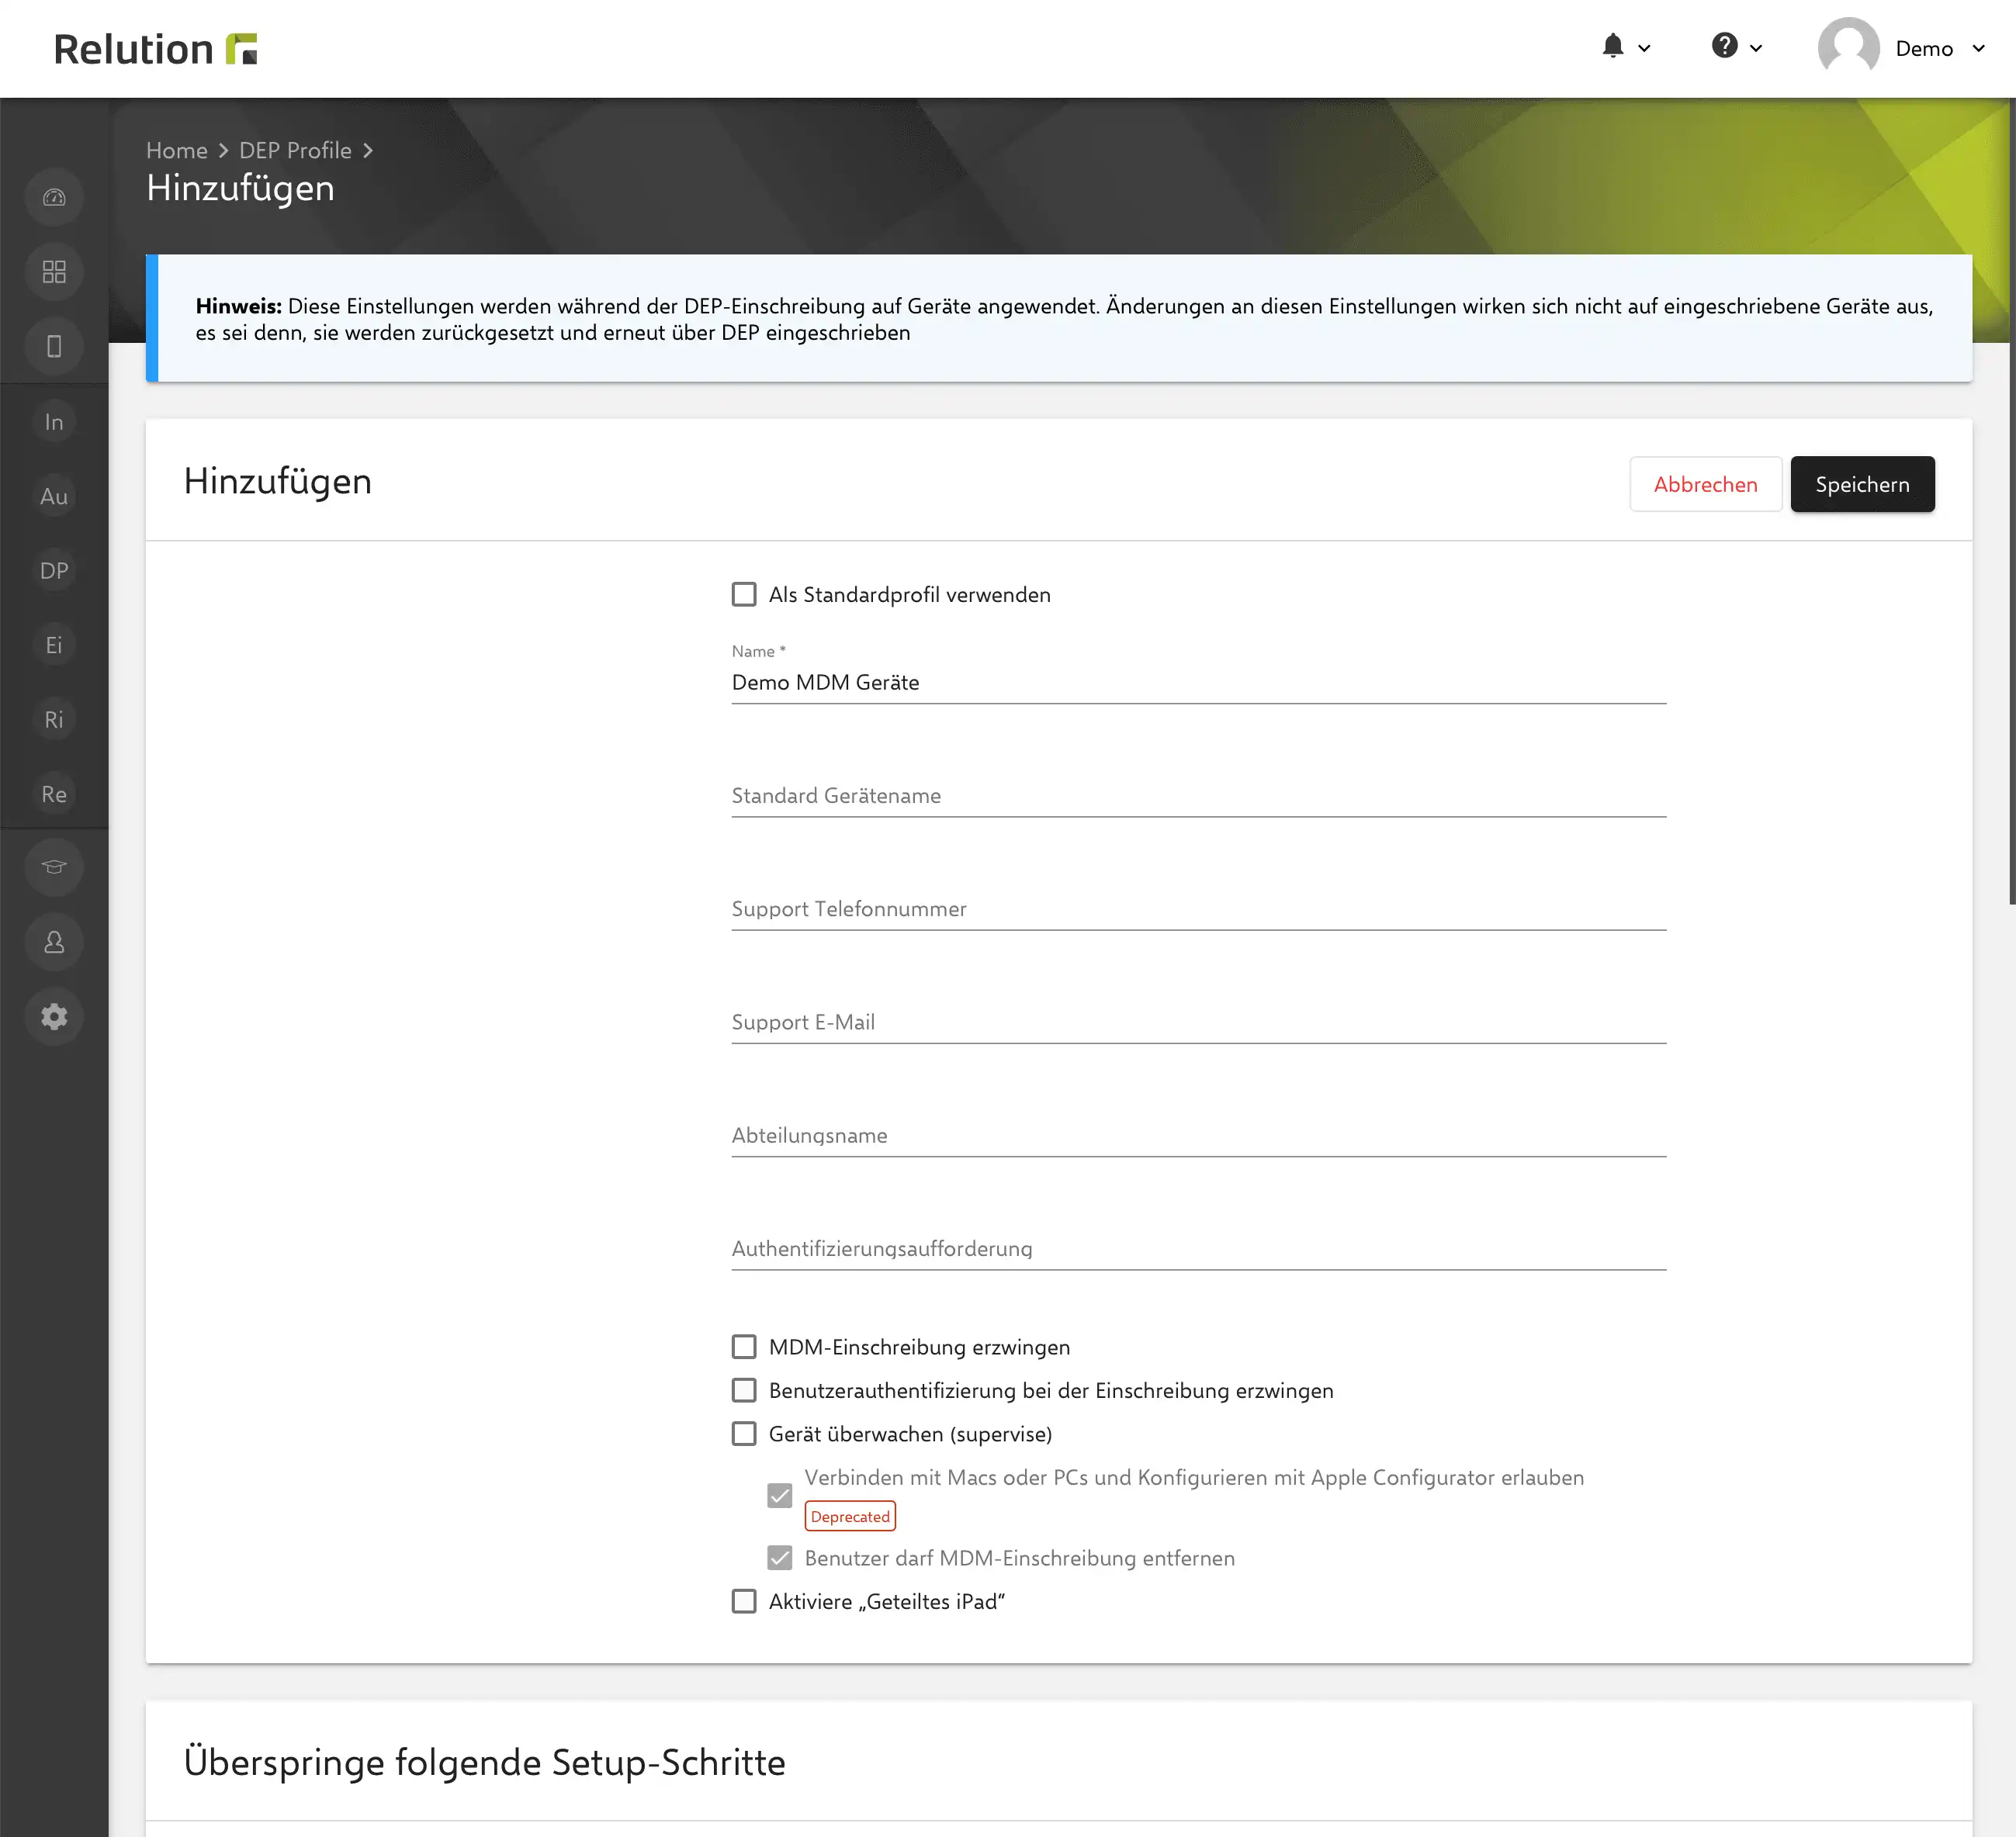Screen dimensions: 2016x1837
Task: Click the help question mark icon
Action: 1724,46
